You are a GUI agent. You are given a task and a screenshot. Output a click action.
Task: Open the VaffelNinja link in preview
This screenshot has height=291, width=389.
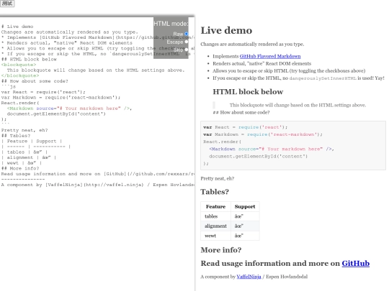[x=249, y=277]
